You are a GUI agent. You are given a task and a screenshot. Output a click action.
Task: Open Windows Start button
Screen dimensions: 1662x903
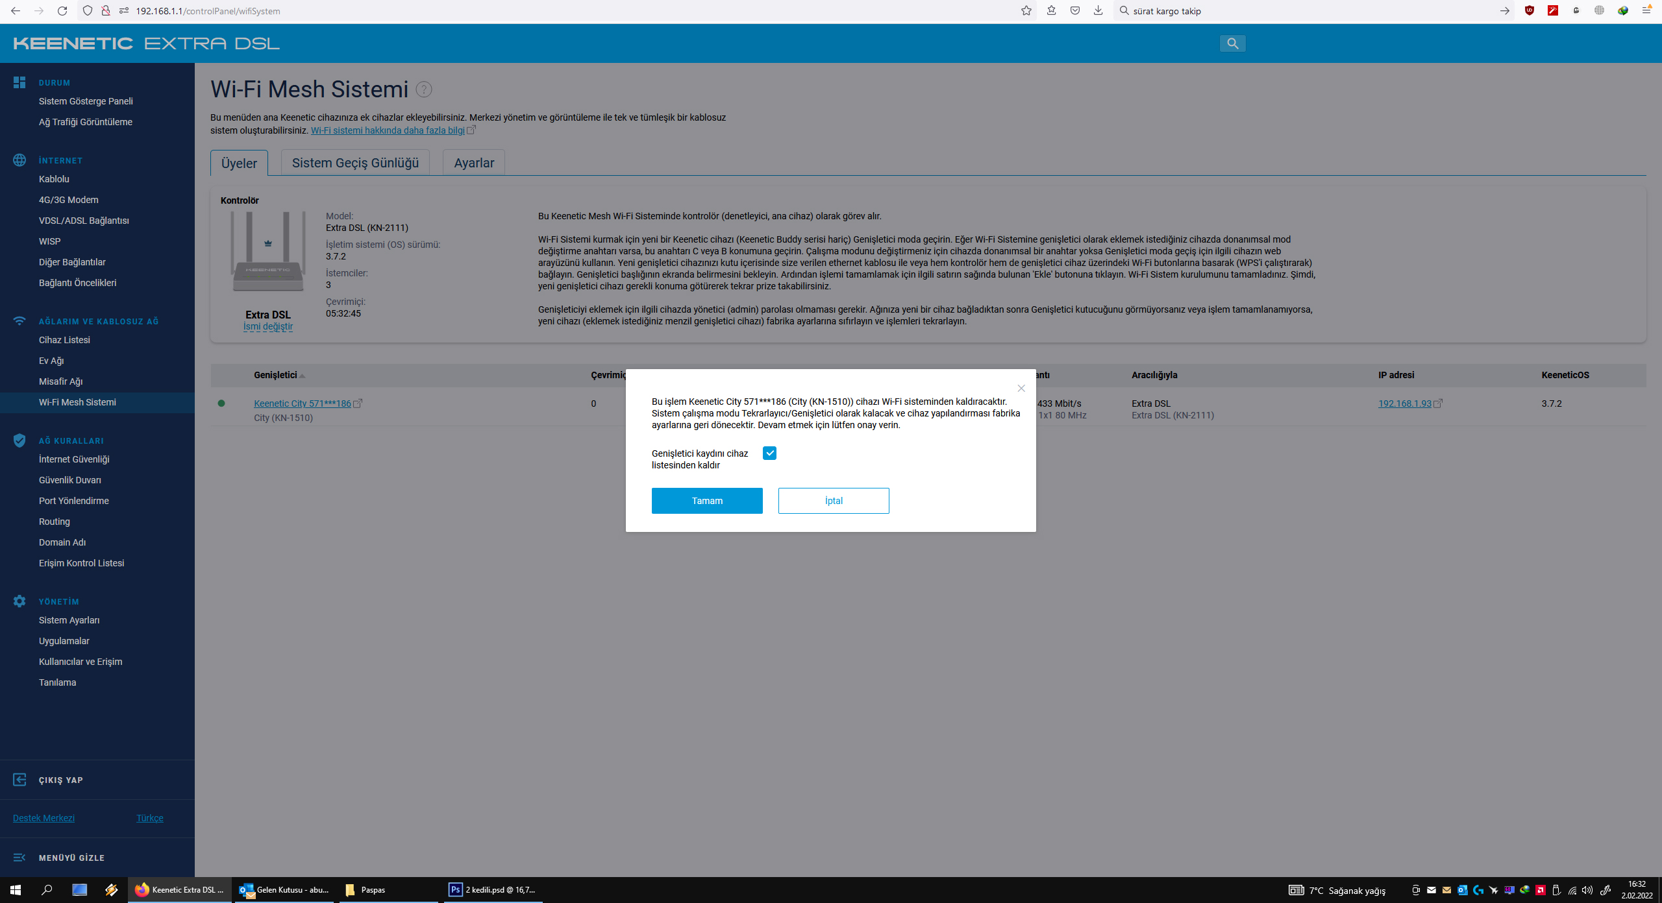pos(16,890)
